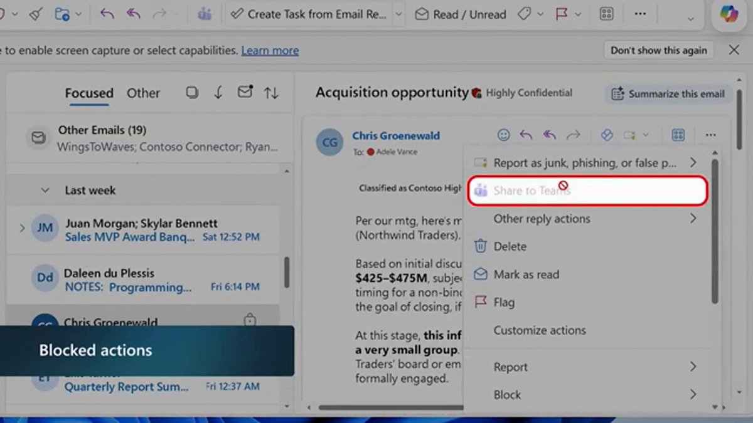This screenshot has height=423, width=753.
Task: Click the toolbar Forward arrow
Action: [x=160, y=14]
